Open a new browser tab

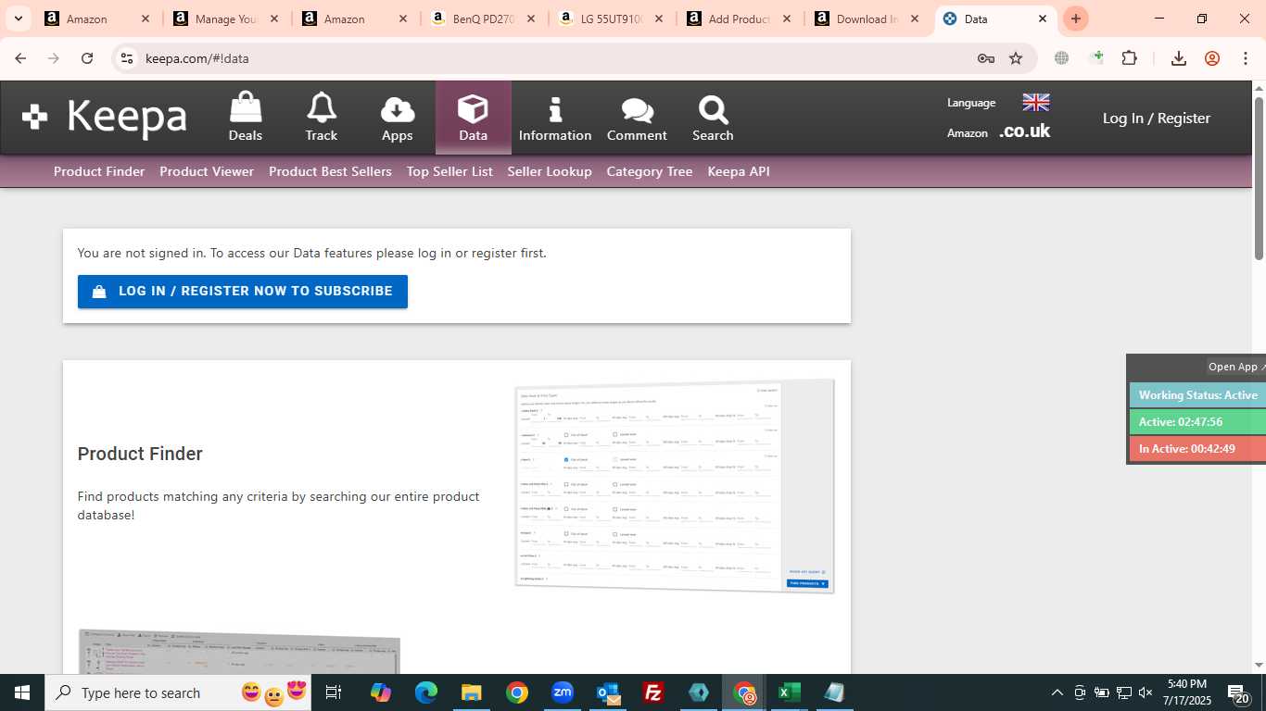pos(1076,19)
